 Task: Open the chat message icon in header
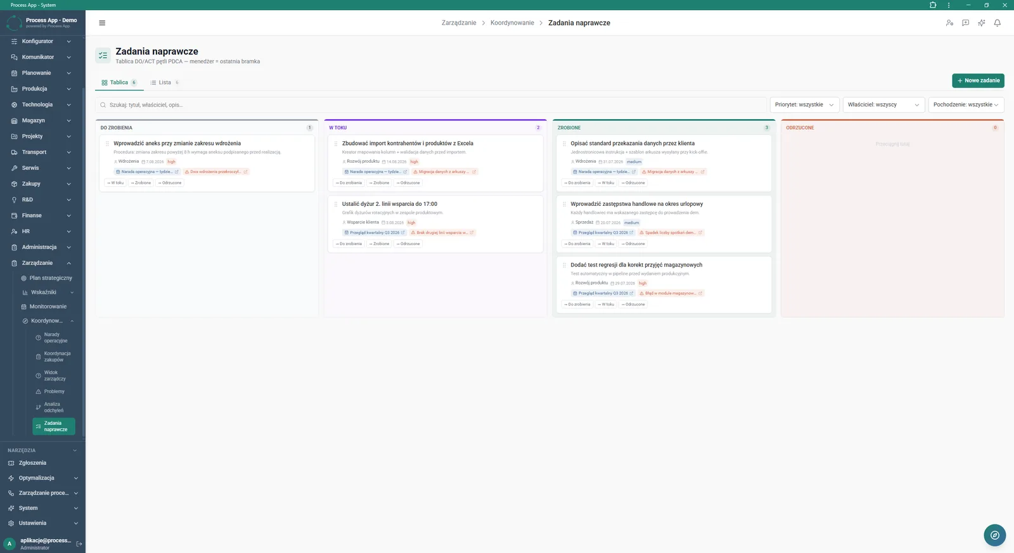point(965,23)
